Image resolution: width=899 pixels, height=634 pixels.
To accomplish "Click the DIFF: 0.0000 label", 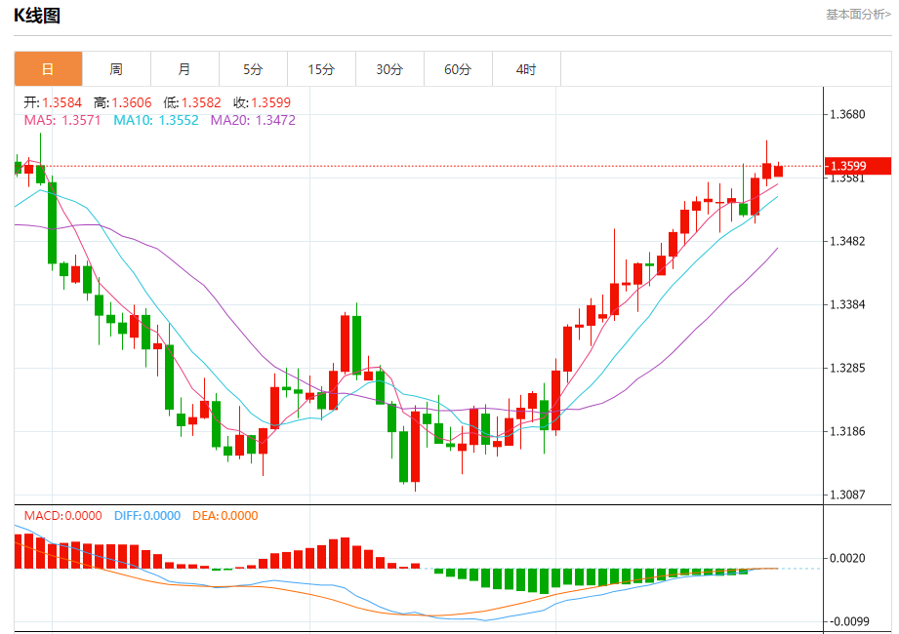I will (147, 515).
